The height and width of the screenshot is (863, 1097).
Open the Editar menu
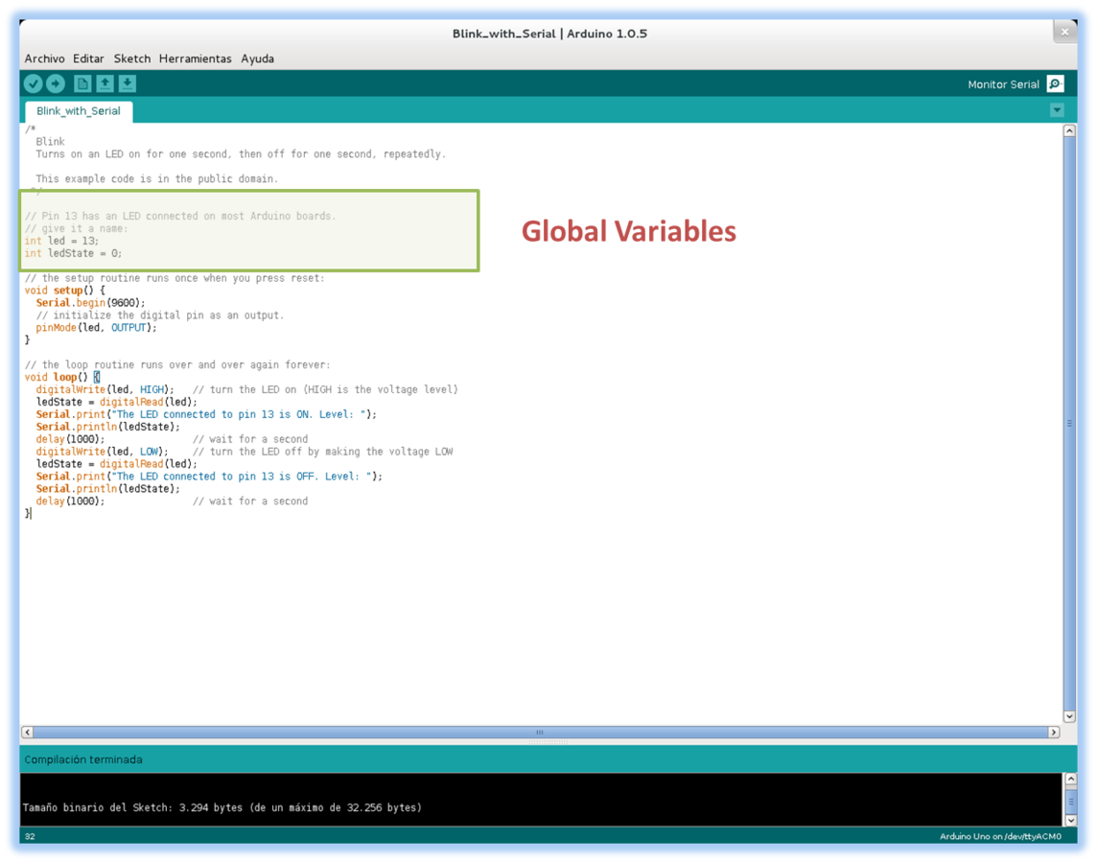(88, 58)
